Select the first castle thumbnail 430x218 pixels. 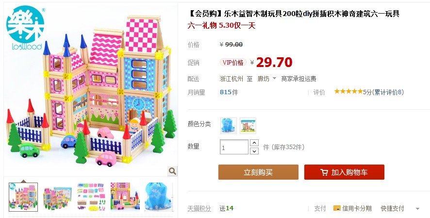[x=23, y=197]
